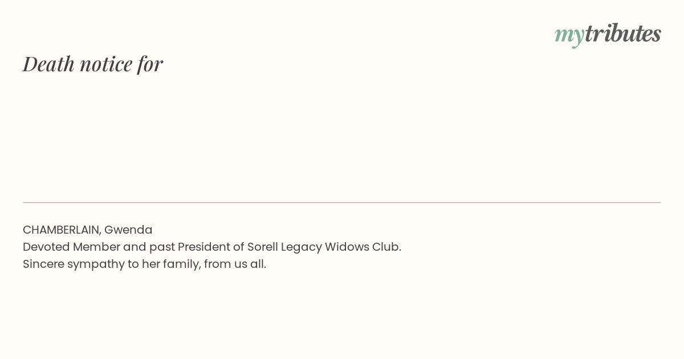
Task: Click the surname "CHAMBERLAIN"
Action: (x=62, y=230)
